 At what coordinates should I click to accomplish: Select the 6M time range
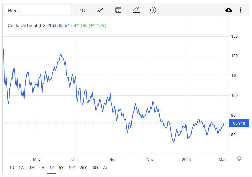click(42, 168)
